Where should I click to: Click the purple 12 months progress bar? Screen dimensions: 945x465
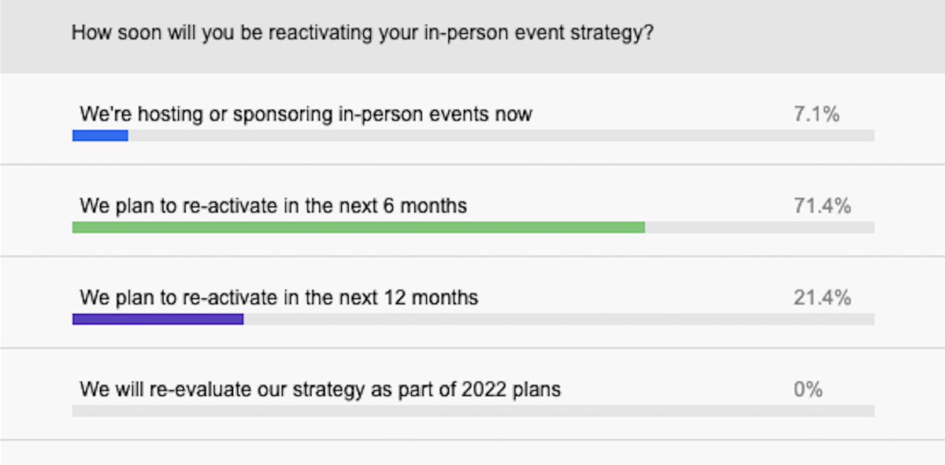click(x=157, y=319)
